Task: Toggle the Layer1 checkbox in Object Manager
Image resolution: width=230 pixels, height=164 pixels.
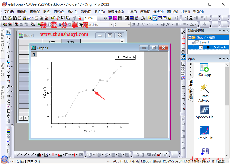Action: coord(197,42)
